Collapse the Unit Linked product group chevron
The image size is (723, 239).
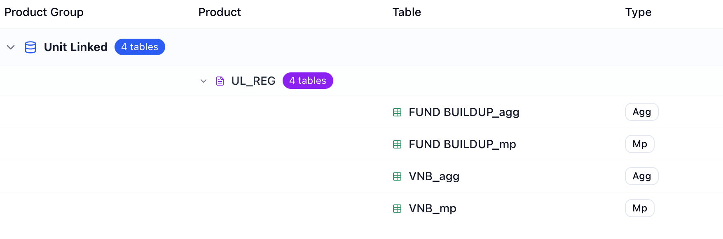(x=11, y=47)
